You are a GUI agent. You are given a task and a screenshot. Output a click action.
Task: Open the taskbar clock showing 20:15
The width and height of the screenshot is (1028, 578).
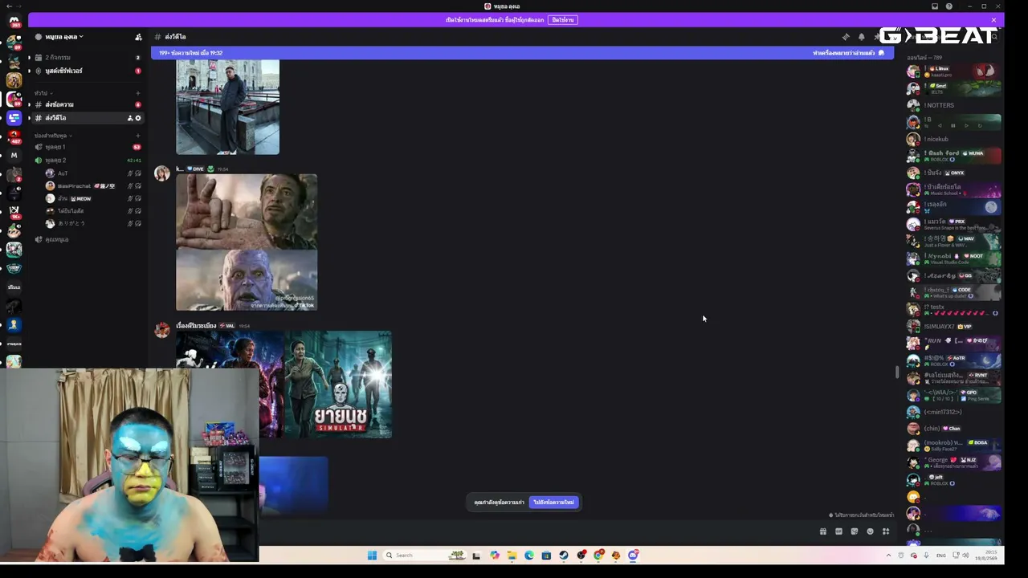[x=987, y=556]
